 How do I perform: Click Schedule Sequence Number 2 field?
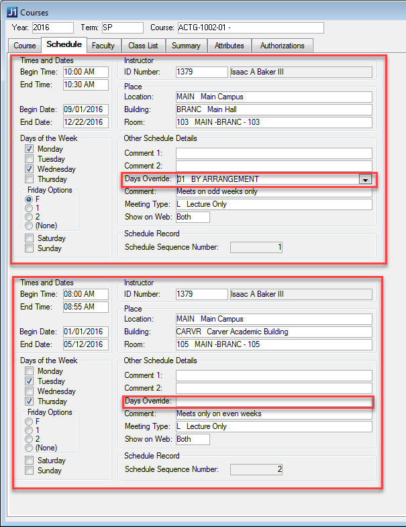pyautogui.click(x=256, y=469)
